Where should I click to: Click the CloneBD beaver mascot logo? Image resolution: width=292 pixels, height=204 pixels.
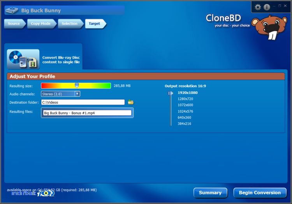(269, 28)
